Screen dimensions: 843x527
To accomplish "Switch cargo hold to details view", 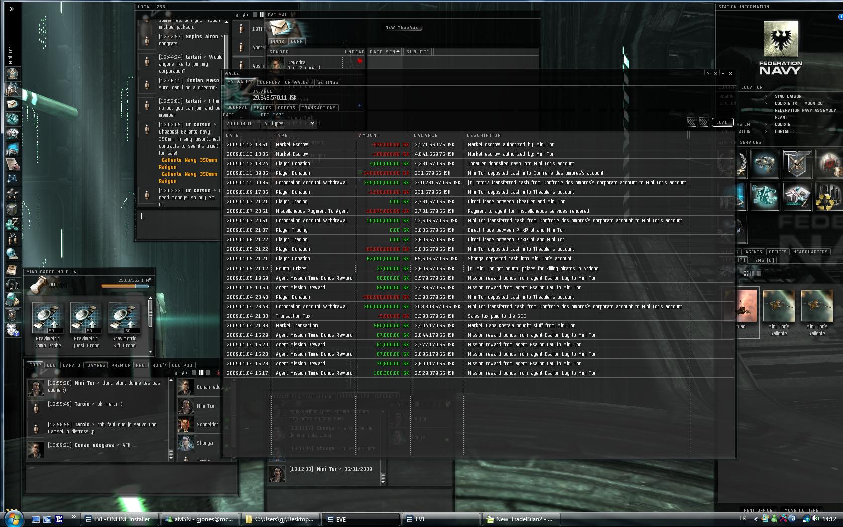I will point(59,285).
